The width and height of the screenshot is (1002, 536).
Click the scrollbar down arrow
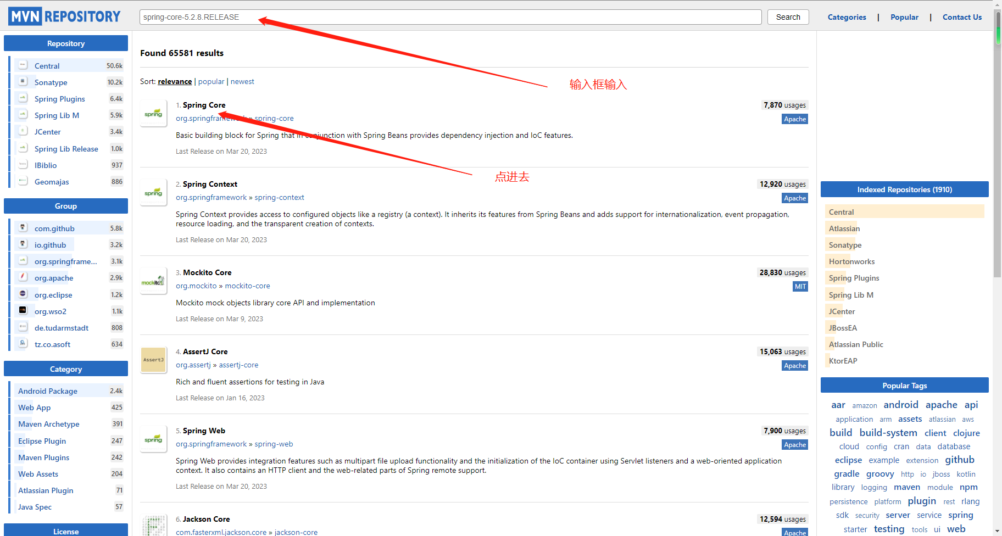coord(998,531)
